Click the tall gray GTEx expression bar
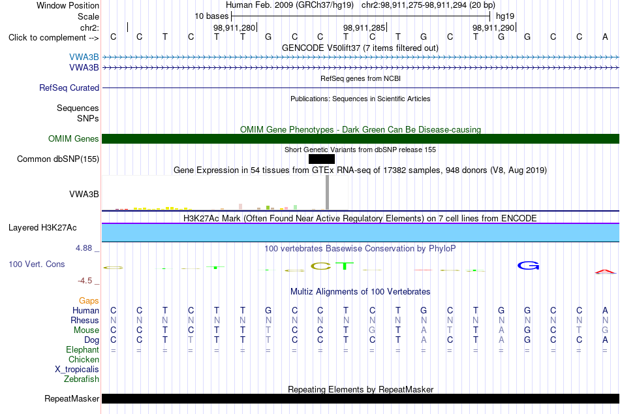 click(327, 193)
